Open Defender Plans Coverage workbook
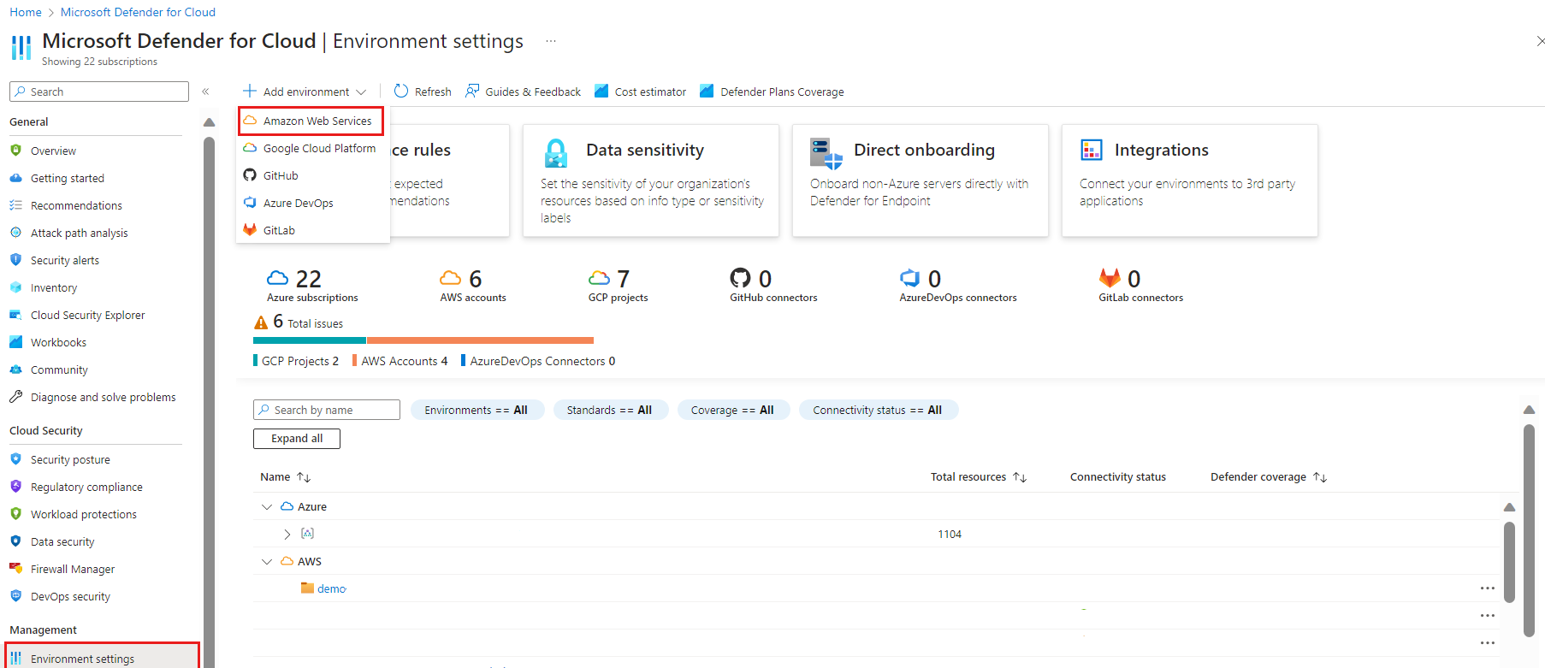The image size is (1545, 668). tap(772, 92)
